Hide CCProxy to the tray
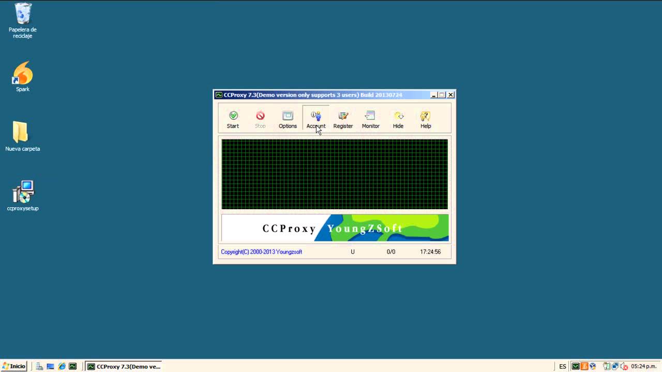The image size is (662, 372). pos(398,120)
